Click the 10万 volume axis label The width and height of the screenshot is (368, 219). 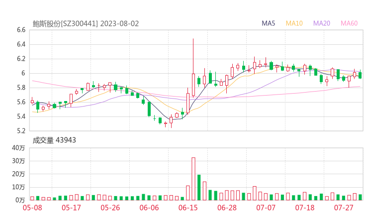pos(18,187)
